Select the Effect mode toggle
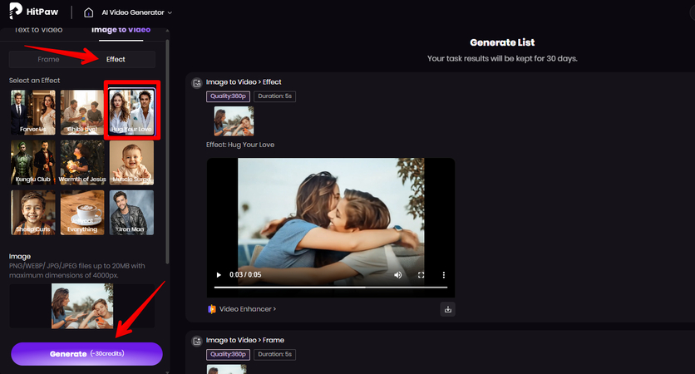695x374 pixels. point(116,60)
